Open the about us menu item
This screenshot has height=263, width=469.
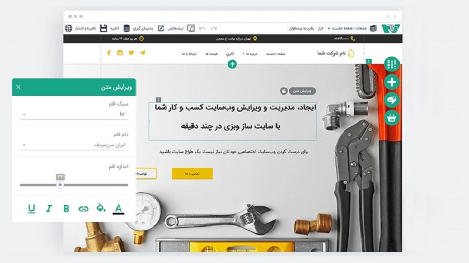pos(250,54)
